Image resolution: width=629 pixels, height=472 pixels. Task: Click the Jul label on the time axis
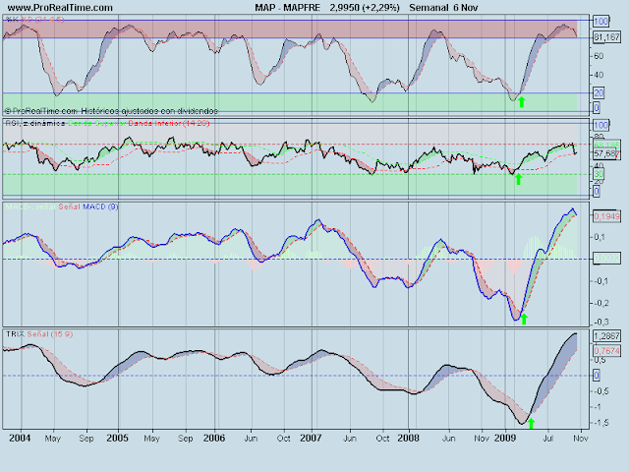click(x=548, y=439)
